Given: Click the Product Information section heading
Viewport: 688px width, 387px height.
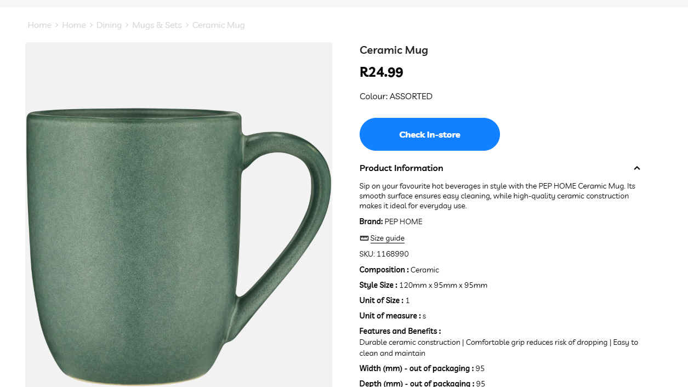Looking at the screenshot, I should 401,168.
